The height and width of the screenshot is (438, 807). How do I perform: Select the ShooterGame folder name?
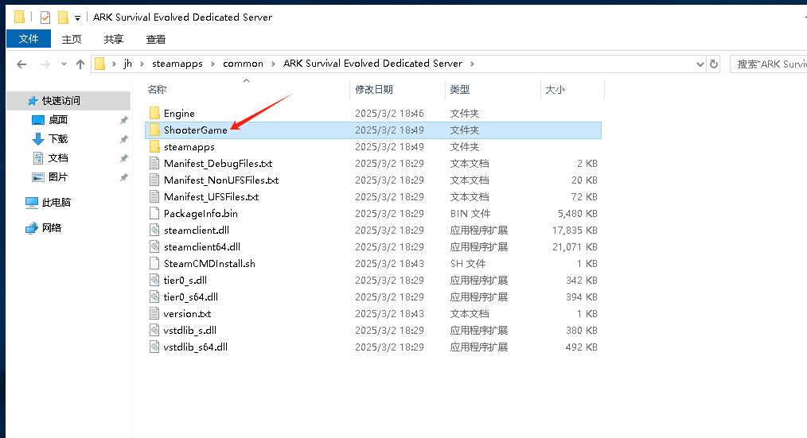click(x=196, y=130)
